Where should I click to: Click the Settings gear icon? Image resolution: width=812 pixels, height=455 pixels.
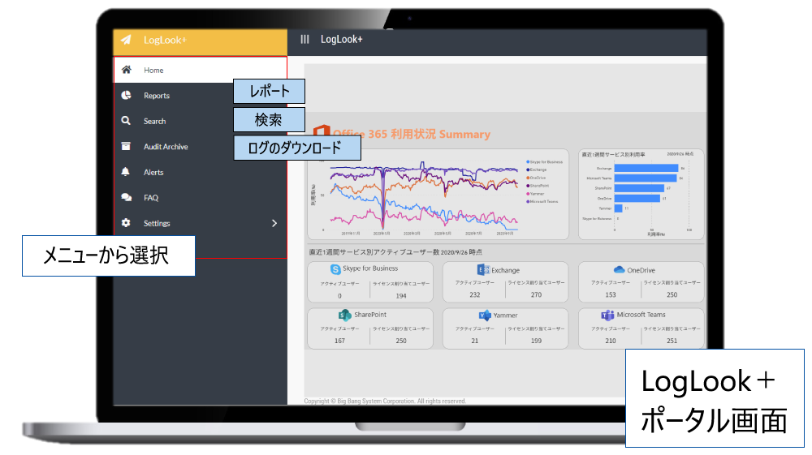126,223
